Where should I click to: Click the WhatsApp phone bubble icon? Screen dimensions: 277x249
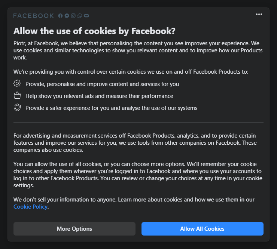(x=80, y=16)
